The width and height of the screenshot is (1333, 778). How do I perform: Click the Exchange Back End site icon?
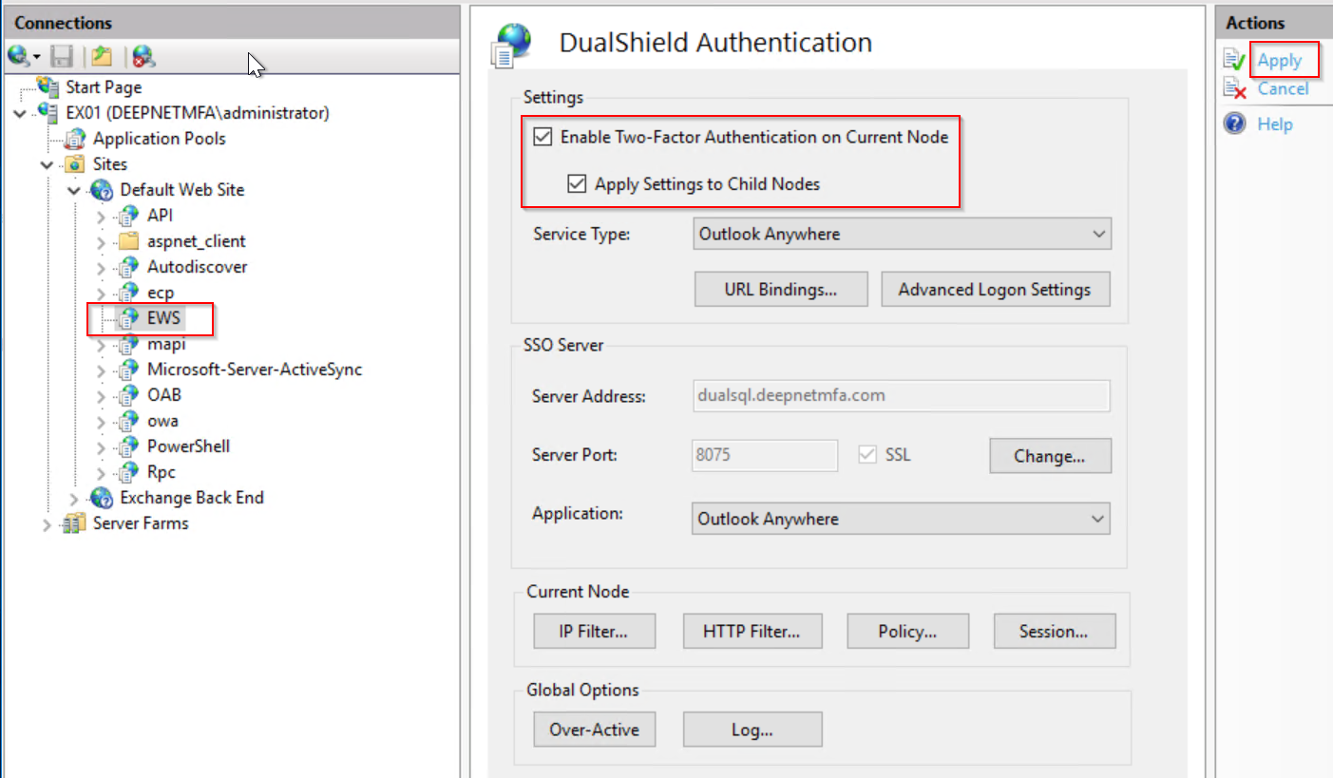pos(102,498)
